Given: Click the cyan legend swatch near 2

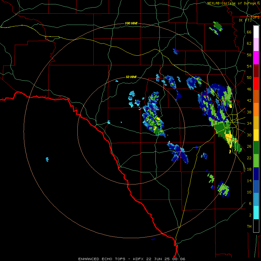Looking at the screenshot, I should click(256, 213).
